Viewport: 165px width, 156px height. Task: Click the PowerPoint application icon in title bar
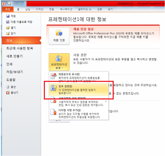[4, 4]
